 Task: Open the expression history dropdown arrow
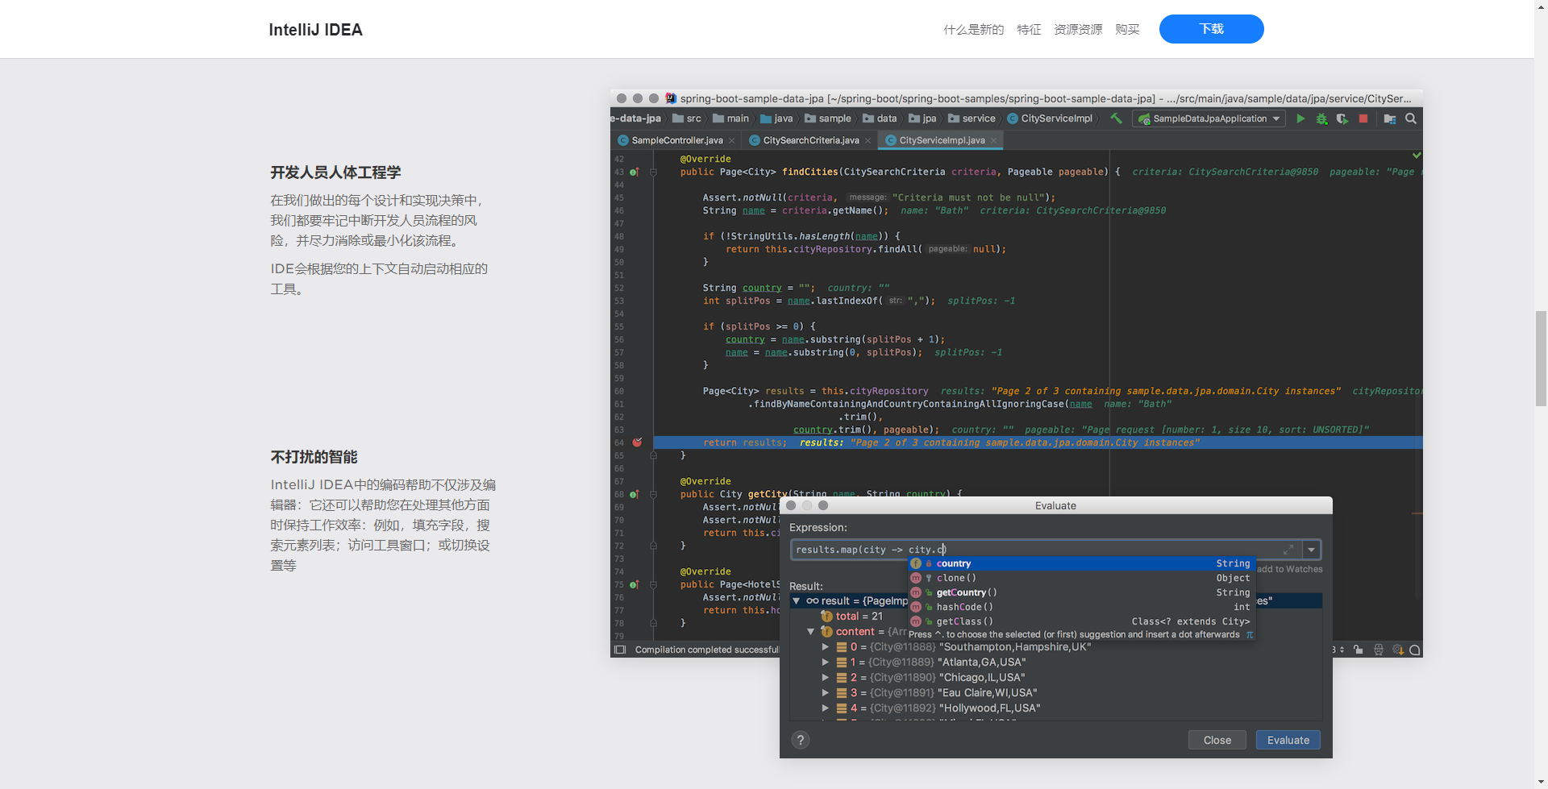coord(1311,550)
